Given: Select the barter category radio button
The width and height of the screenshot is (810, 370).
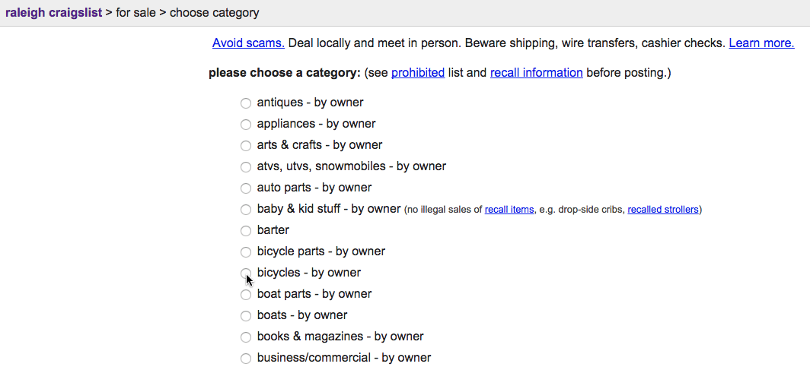Looking at the screenshot, I should [246, 230].
